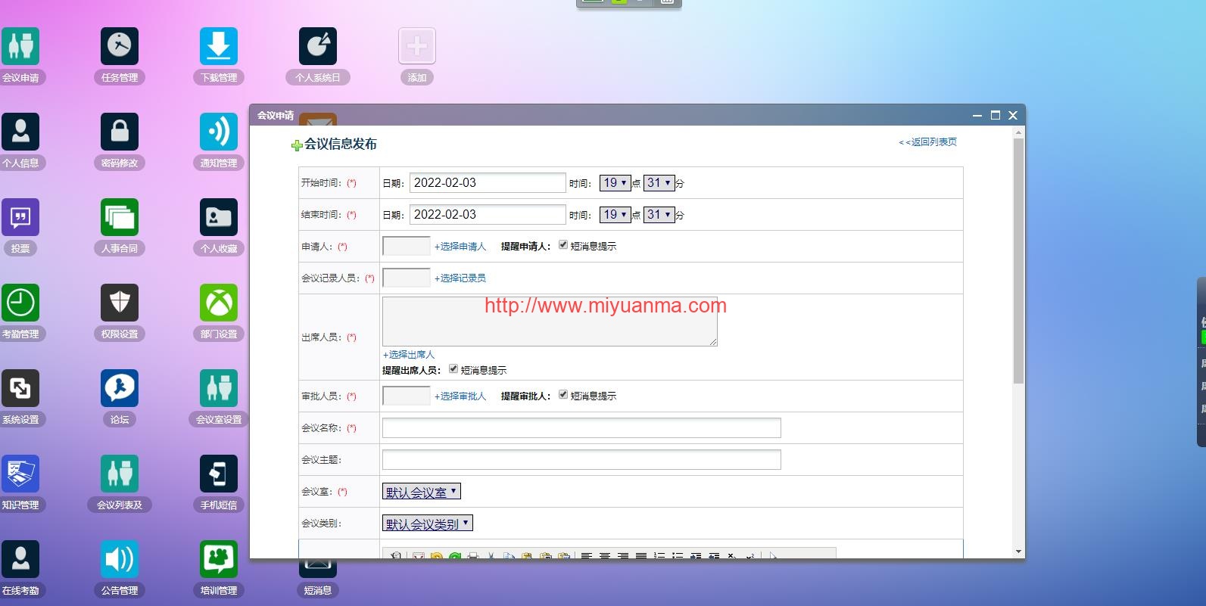
Task: Click the 返回列表页 link
Action: point(928,142)
